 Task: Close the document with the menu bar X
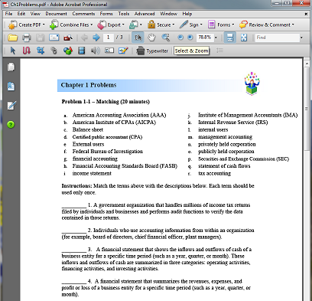306,14
